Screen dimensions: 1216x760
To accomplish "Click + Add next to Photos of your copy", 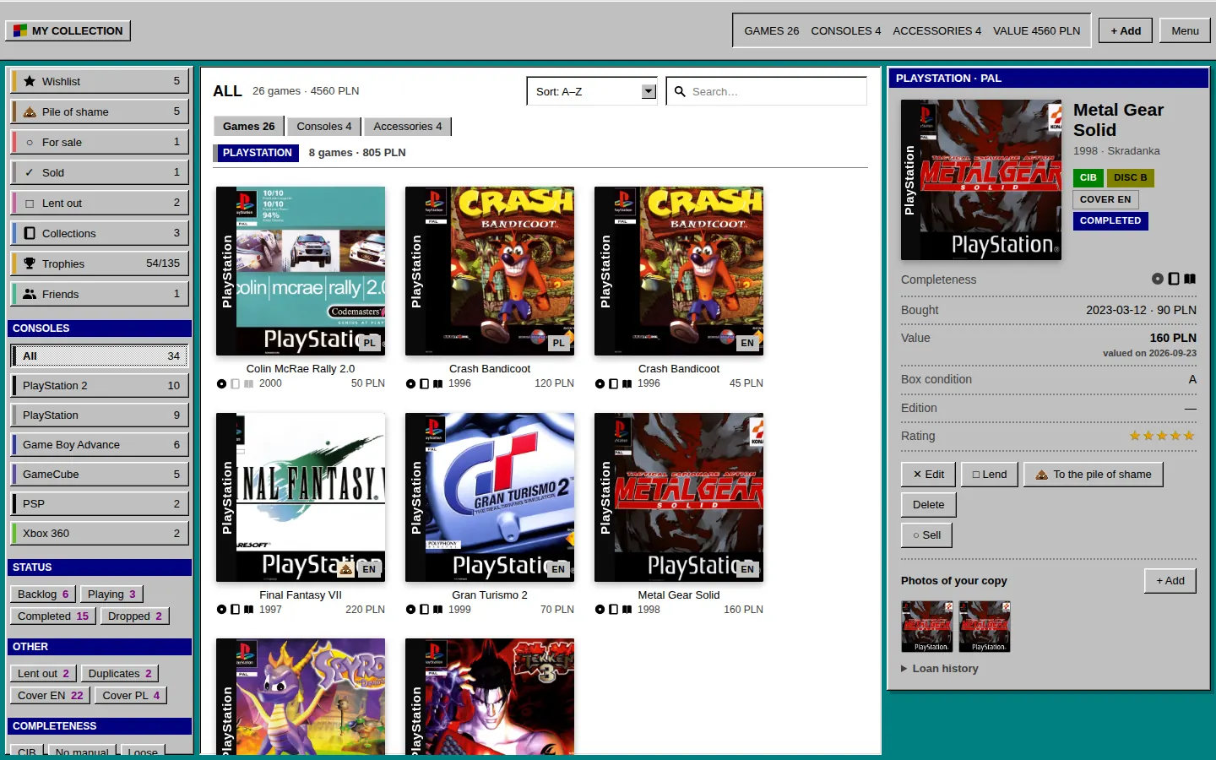I will tap(1170, 581).
